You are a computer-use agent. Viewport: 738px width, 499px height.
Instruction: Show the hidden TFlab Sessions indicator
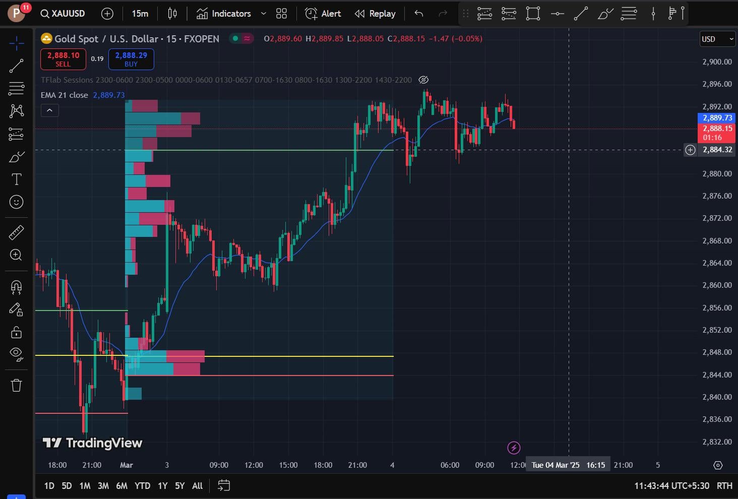[423, 80]
